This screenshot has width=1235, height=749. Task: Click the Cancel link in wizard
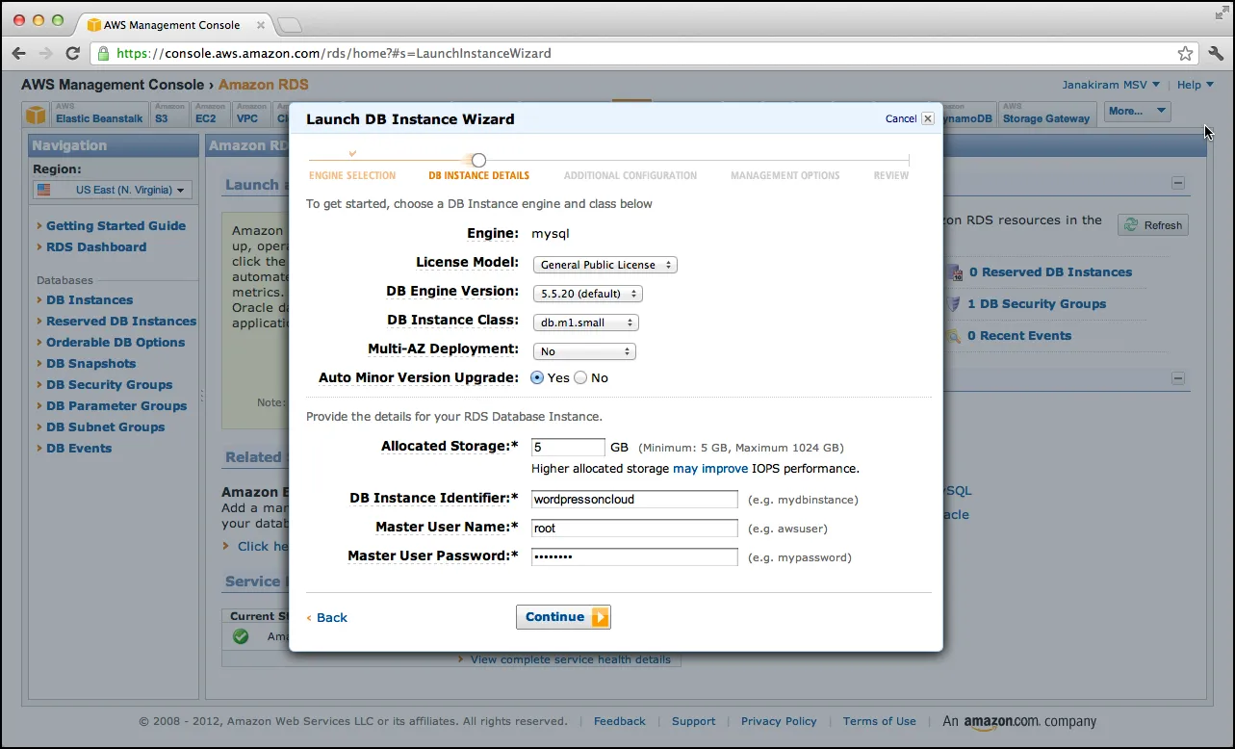point(901,118)
